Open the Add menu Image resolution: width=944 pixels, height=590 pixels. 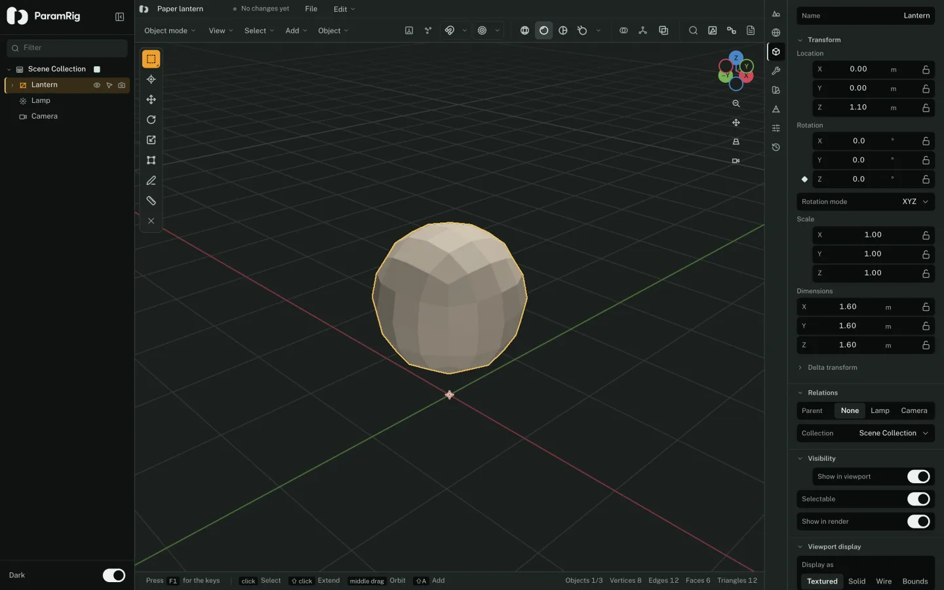[x=296, y=31]
